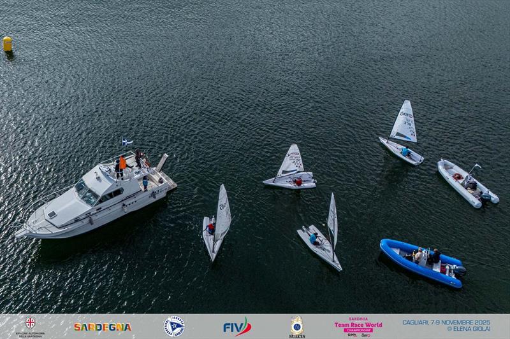
Task: Click the blue inflatable boat
Action: click(x=423, y=263)
